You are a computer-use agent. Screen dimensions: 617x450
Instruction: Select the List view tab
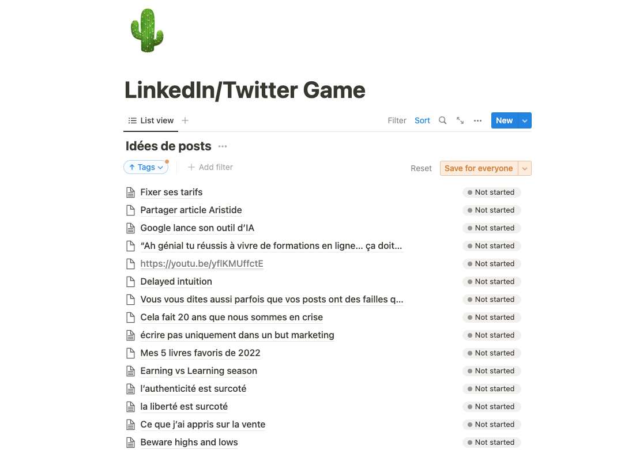click(152, 120)
